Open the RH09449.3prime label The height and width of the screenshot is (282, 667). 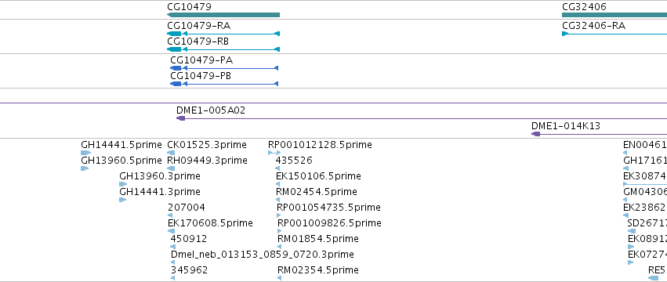pyautogui.click(x=207, y=161)
